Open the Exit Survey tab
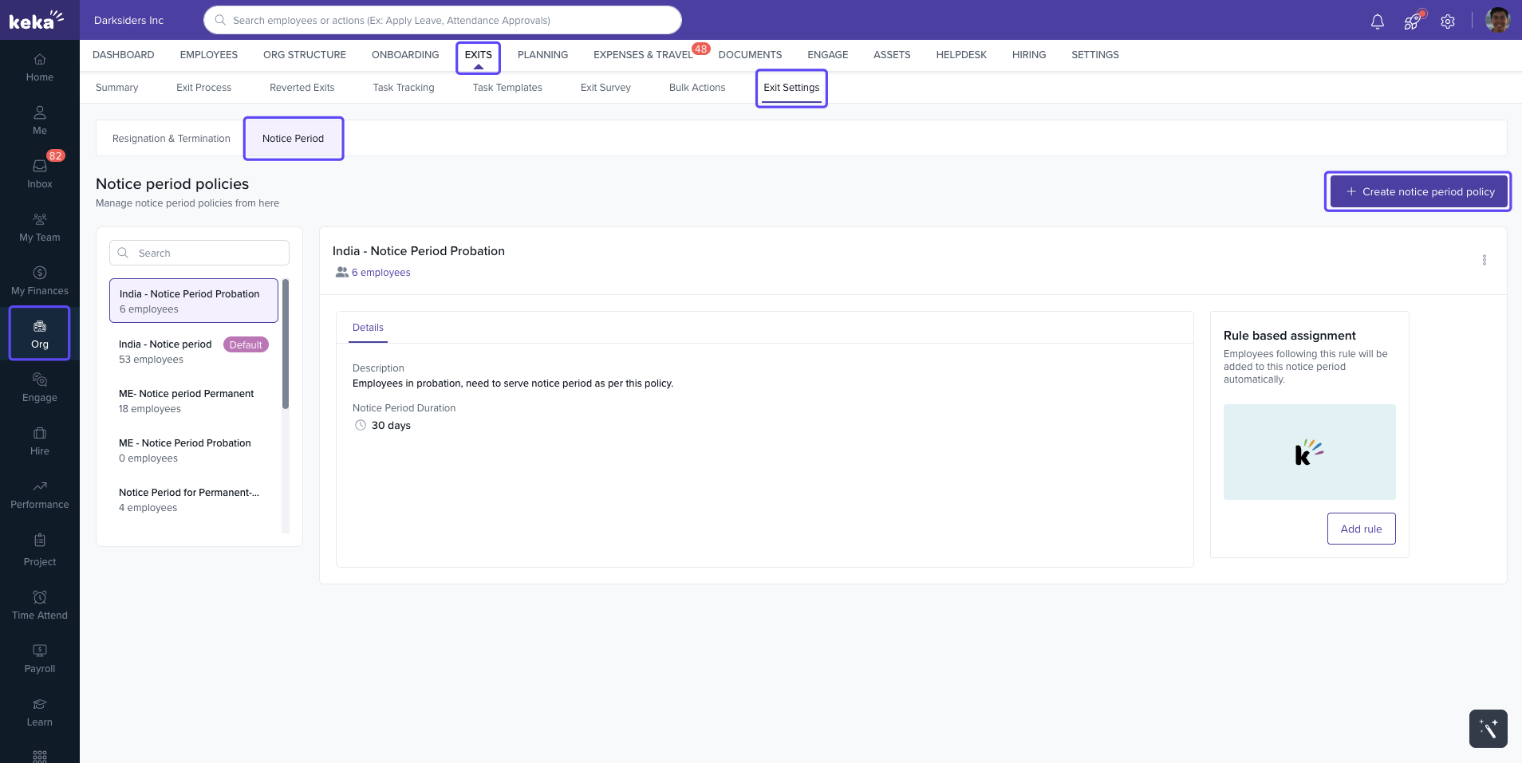Image resolution: width=1522 pixels, height=763 pixels. (605, 88)
